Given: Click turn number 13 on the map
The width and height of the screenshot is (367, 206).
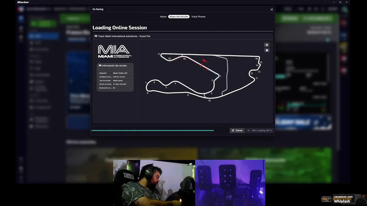Looking at the screenshot, I should pos(259,72).
